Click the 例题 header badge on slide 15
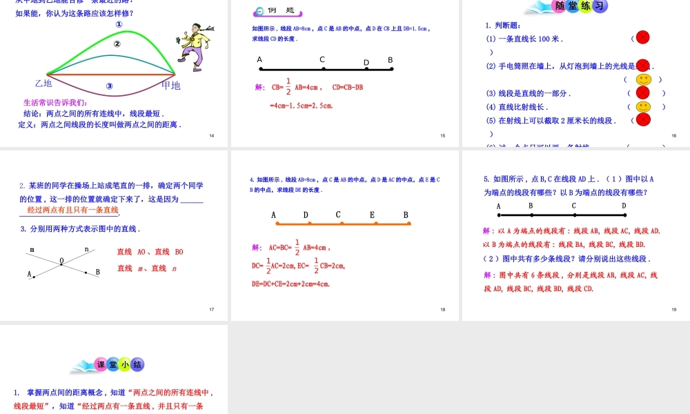 pos(277,11)
